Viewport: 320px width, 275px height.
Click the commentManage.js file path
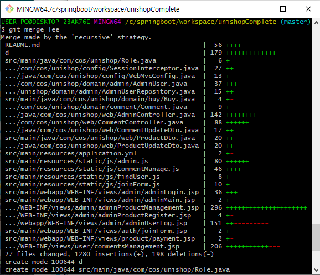coord(92,169)
